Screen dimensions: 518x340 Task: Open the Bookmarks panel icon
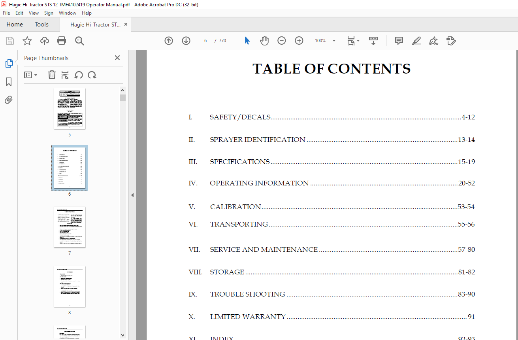[9, 82]
